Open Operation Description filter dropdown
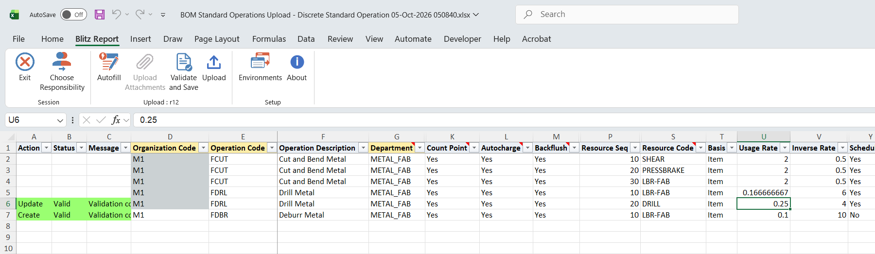The width and height of the screenshot is (875, 254). tap(363, 148)
